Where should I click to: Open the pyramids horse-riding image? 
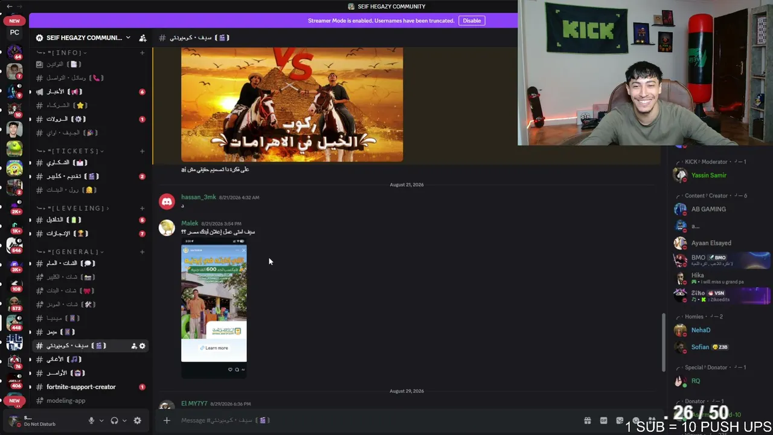292,105
